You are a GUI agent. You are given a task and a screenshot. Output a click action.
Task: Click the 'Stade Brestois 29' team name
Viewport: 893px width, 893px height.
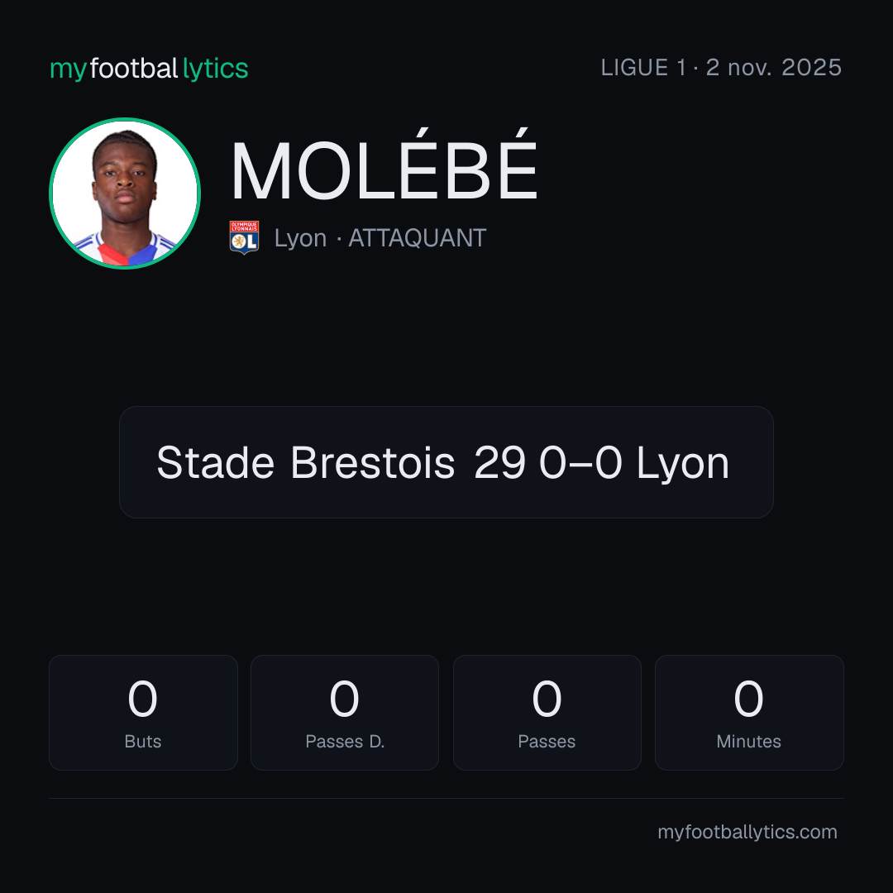[x=341, y=462]
